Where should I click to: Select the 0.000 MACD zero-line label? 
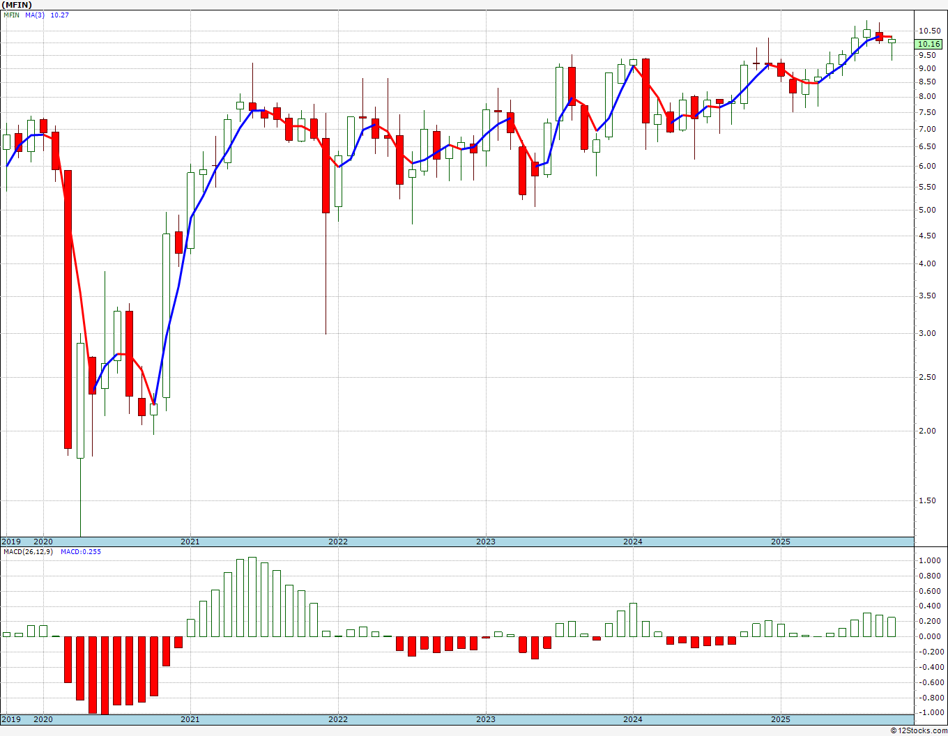pyautogui.click(x=931, y=636)
